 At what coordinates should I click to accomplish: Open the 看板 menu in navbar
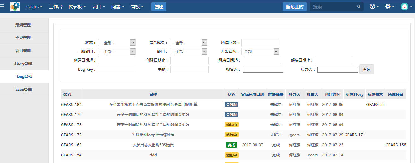click(x=137, y=7)
